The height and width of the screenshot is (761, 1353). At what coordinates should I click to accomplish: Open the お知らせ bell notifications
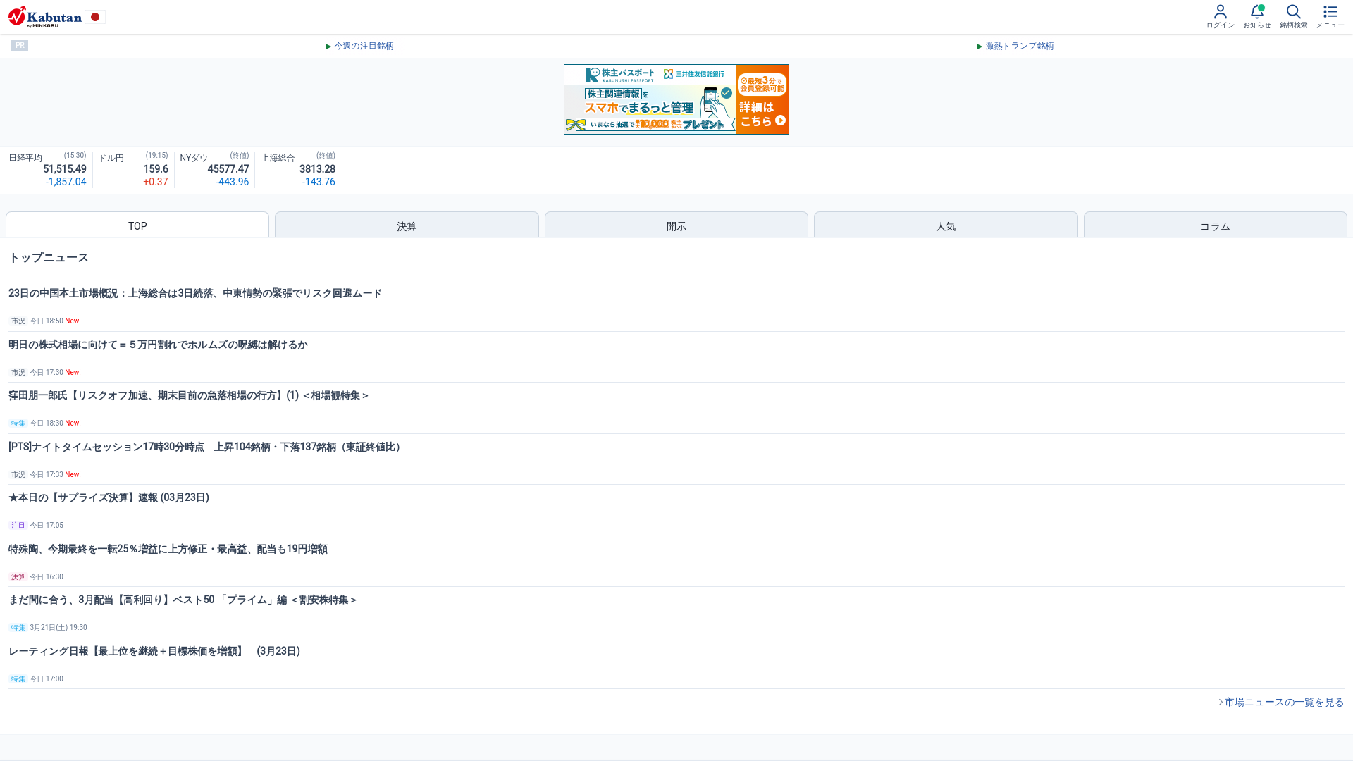(1256, 17)
